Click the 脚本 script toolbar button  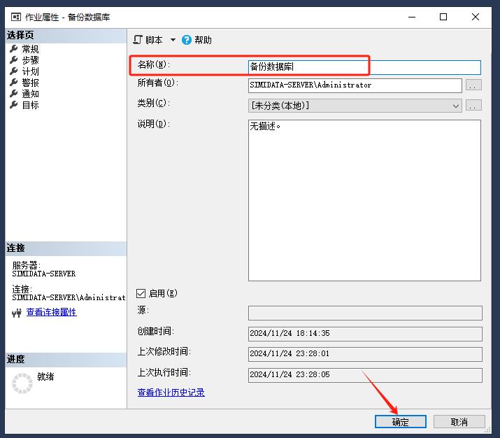(x=148, y=40)
